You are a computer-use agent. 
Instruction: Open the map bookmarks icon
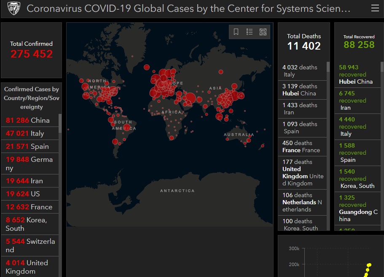[x=236, y=32]
